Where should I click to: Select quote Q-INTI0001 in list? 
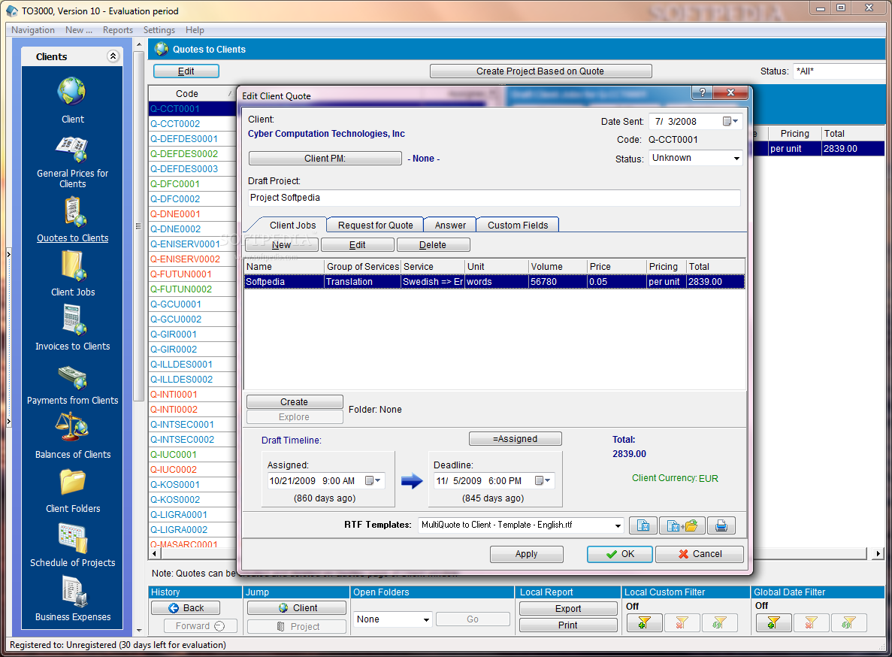click(x=192, y=394)
